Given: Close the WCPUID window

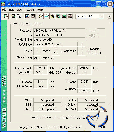Looking at the screenshot, I should (x=110, y=4).
